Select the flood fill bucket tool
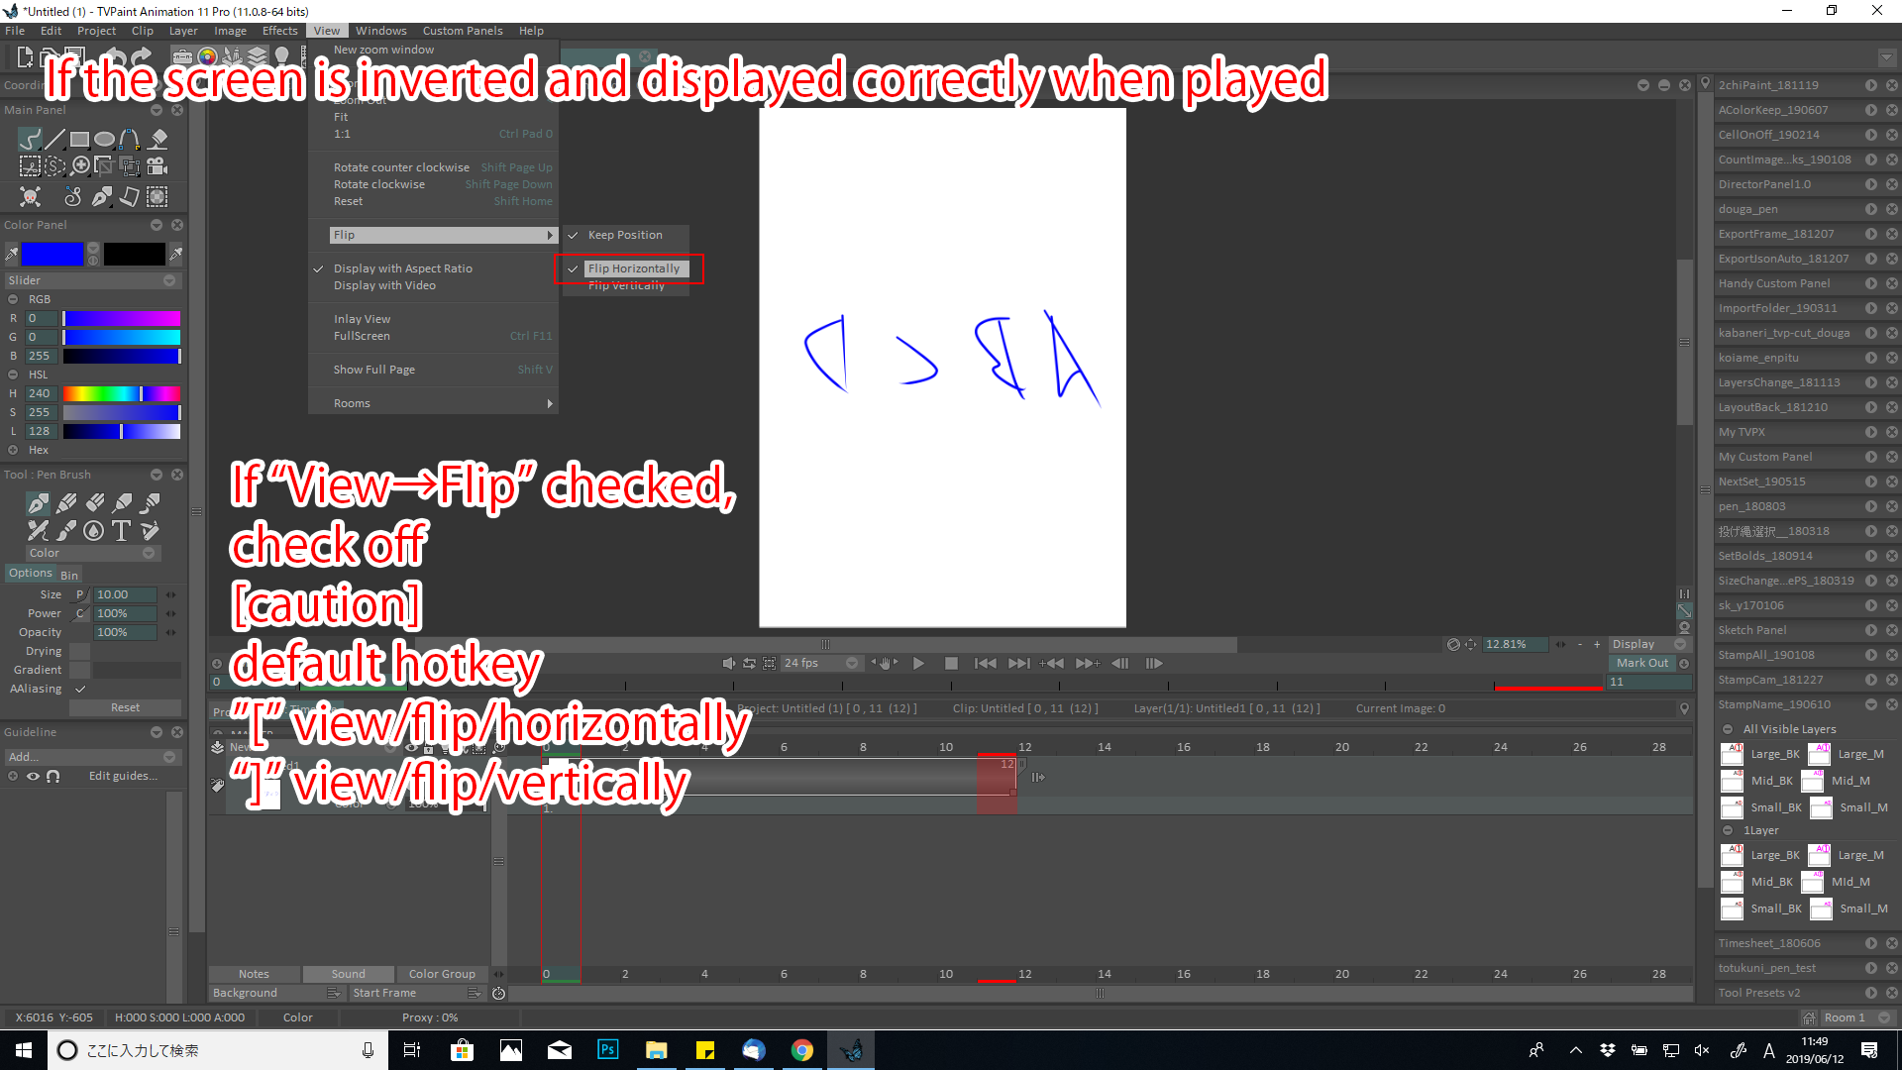This screenshot has width=1902, height=1070. [x=158, y=140]
